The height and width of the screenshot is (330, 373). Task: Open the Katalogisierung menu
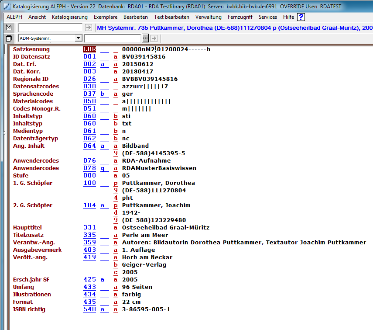(x=69, y=17)
